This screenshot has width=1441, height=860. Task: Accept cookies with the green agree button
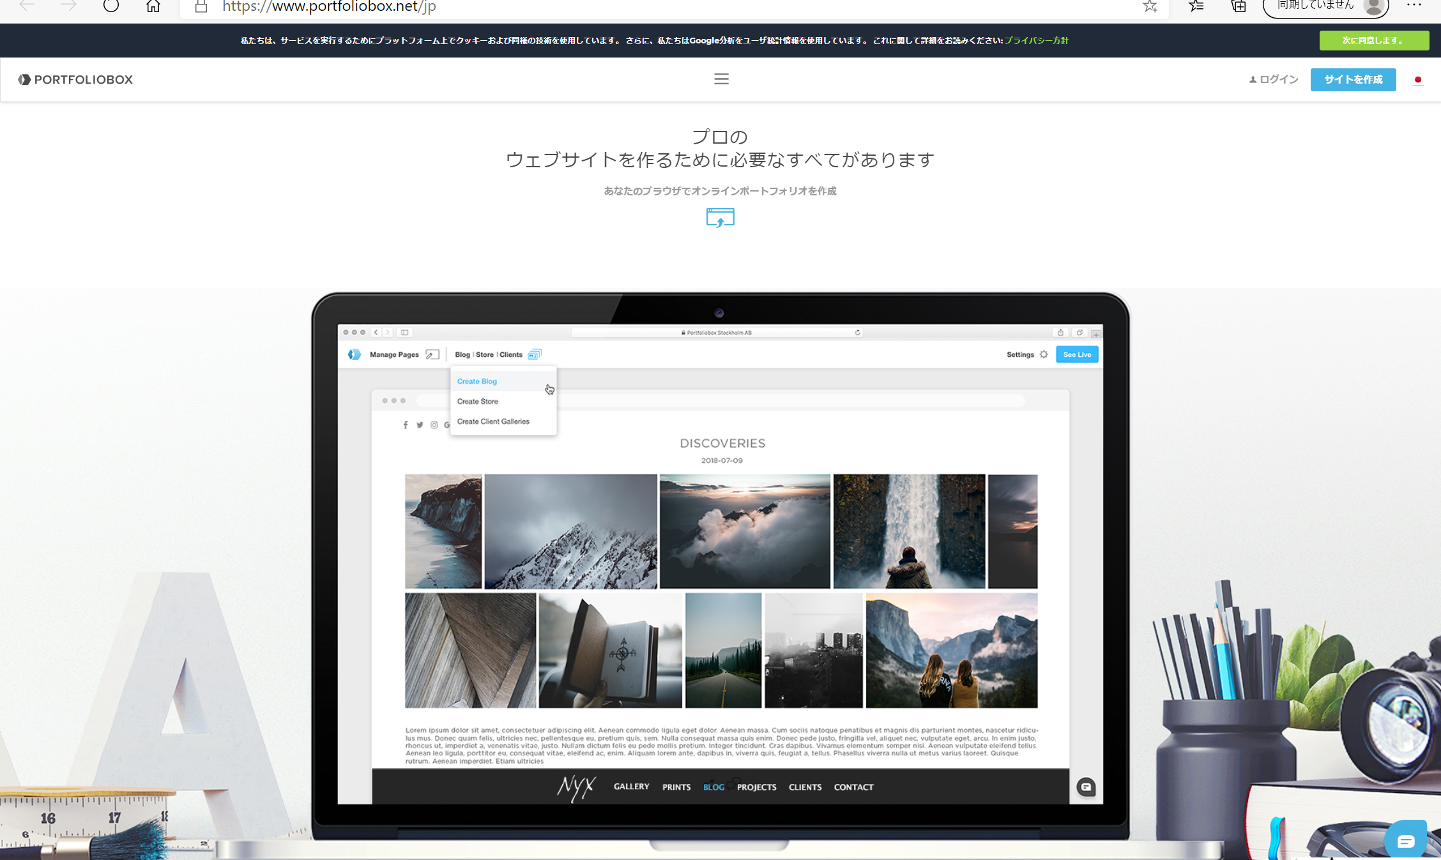click(x=1373, y=40)
